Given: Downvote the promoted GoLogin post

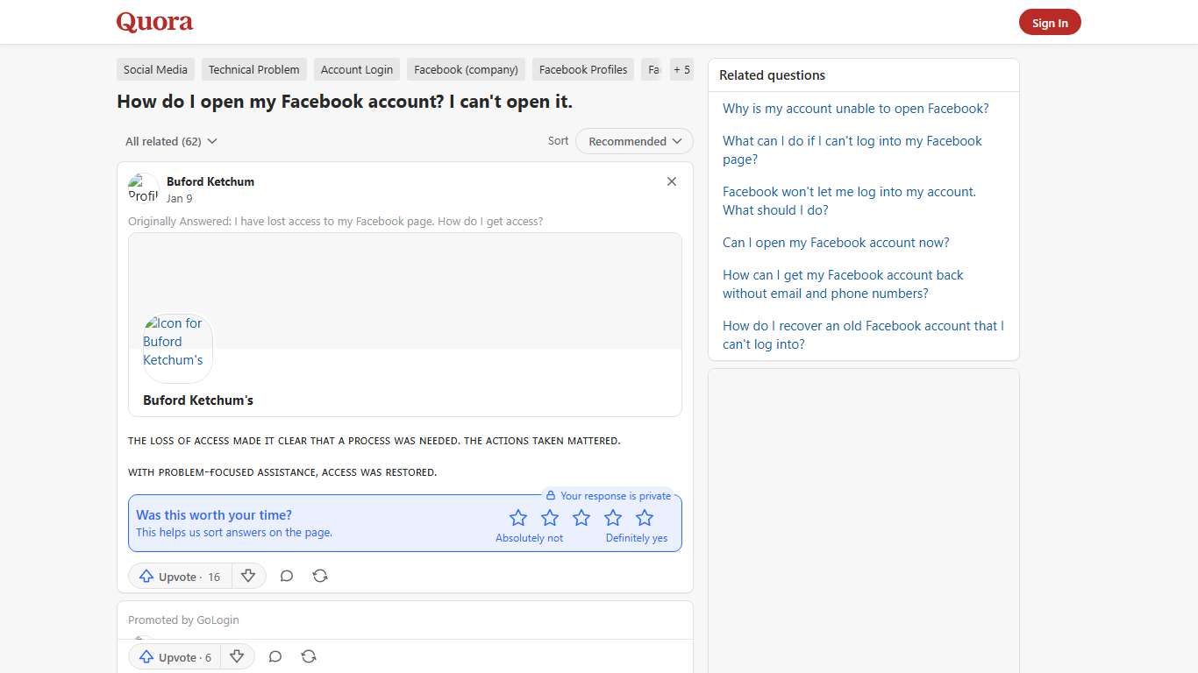Looking at the screenshot, I should [237, 656].
